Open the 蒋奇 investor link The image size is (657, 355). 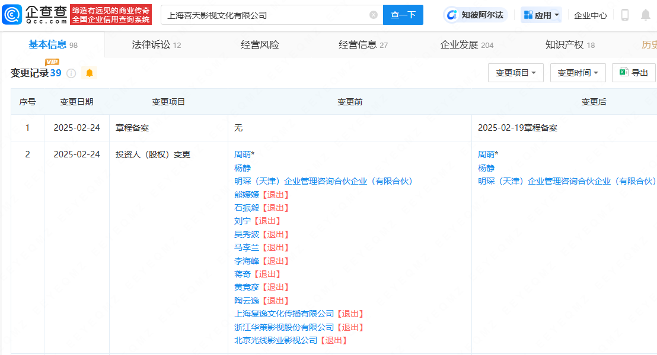[242, 274]
